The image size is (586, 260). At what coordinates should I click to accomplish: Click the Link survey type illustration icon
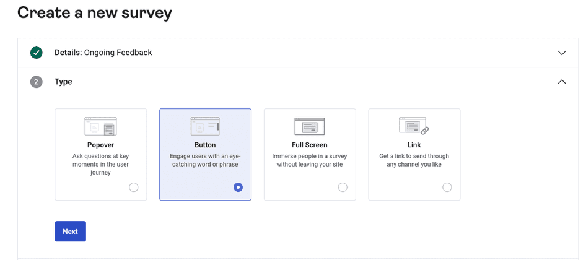tap(414, 126)
